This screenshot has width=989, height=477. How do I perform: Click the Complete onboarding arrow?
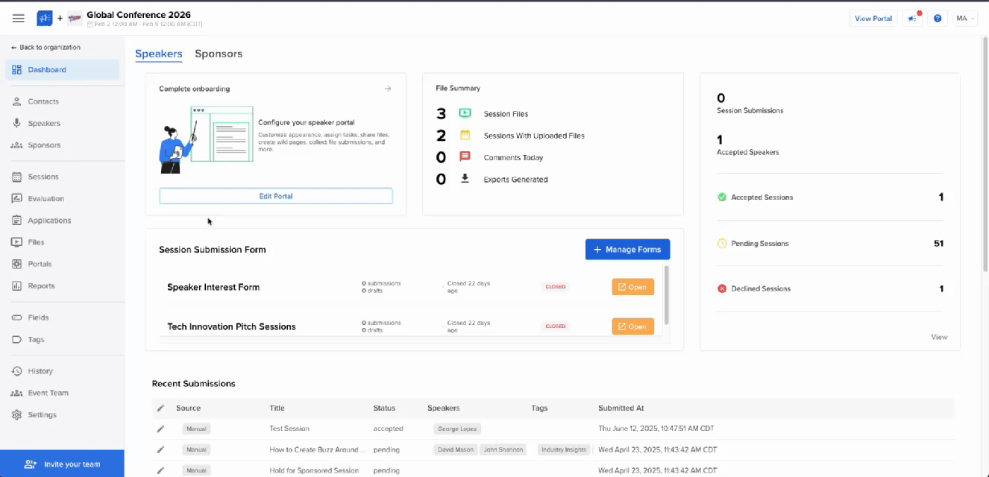point(388,89)
